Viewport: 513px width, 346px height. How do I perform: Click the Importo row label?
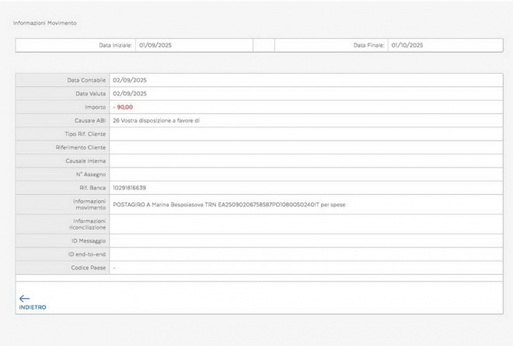click(x=94, y=107)
